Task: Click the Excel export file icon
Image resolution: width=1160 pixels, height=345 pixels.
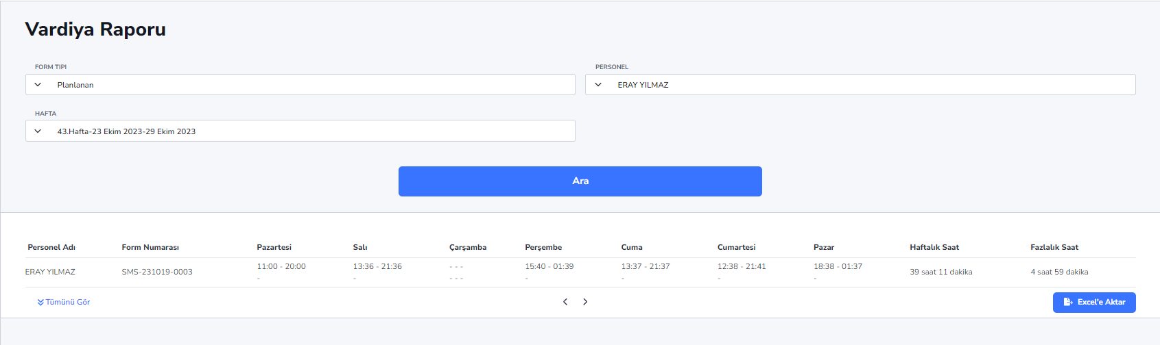Action: 1068,302
